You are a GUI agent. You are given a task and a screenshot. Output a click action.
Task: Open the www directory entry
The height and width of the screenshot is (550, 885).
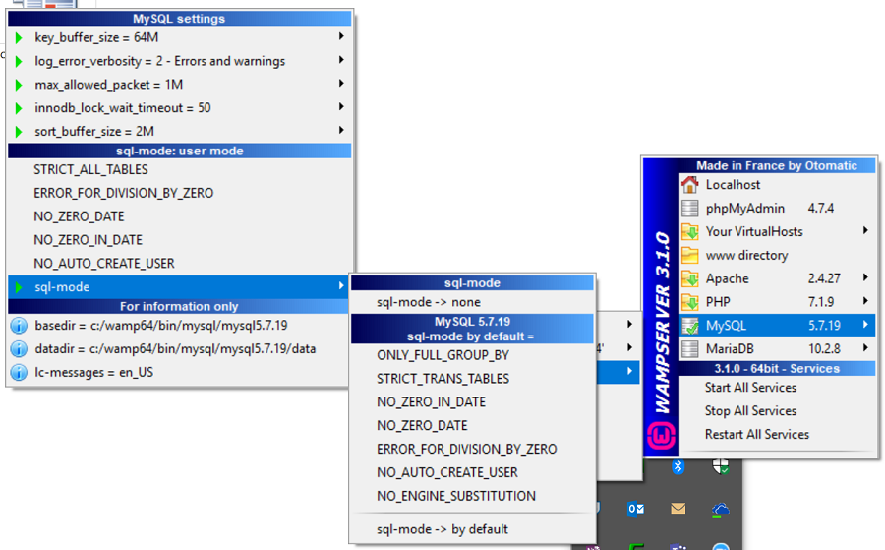tap(777, 255)
